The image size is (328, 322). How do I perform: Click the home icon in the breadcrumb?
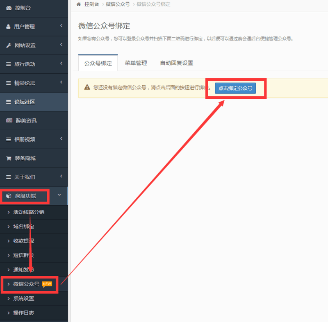click(x=78, y=4)
